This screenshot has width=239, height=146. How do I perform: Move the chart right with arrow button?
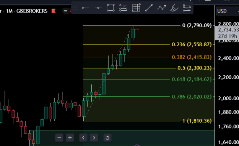[94, 138]
